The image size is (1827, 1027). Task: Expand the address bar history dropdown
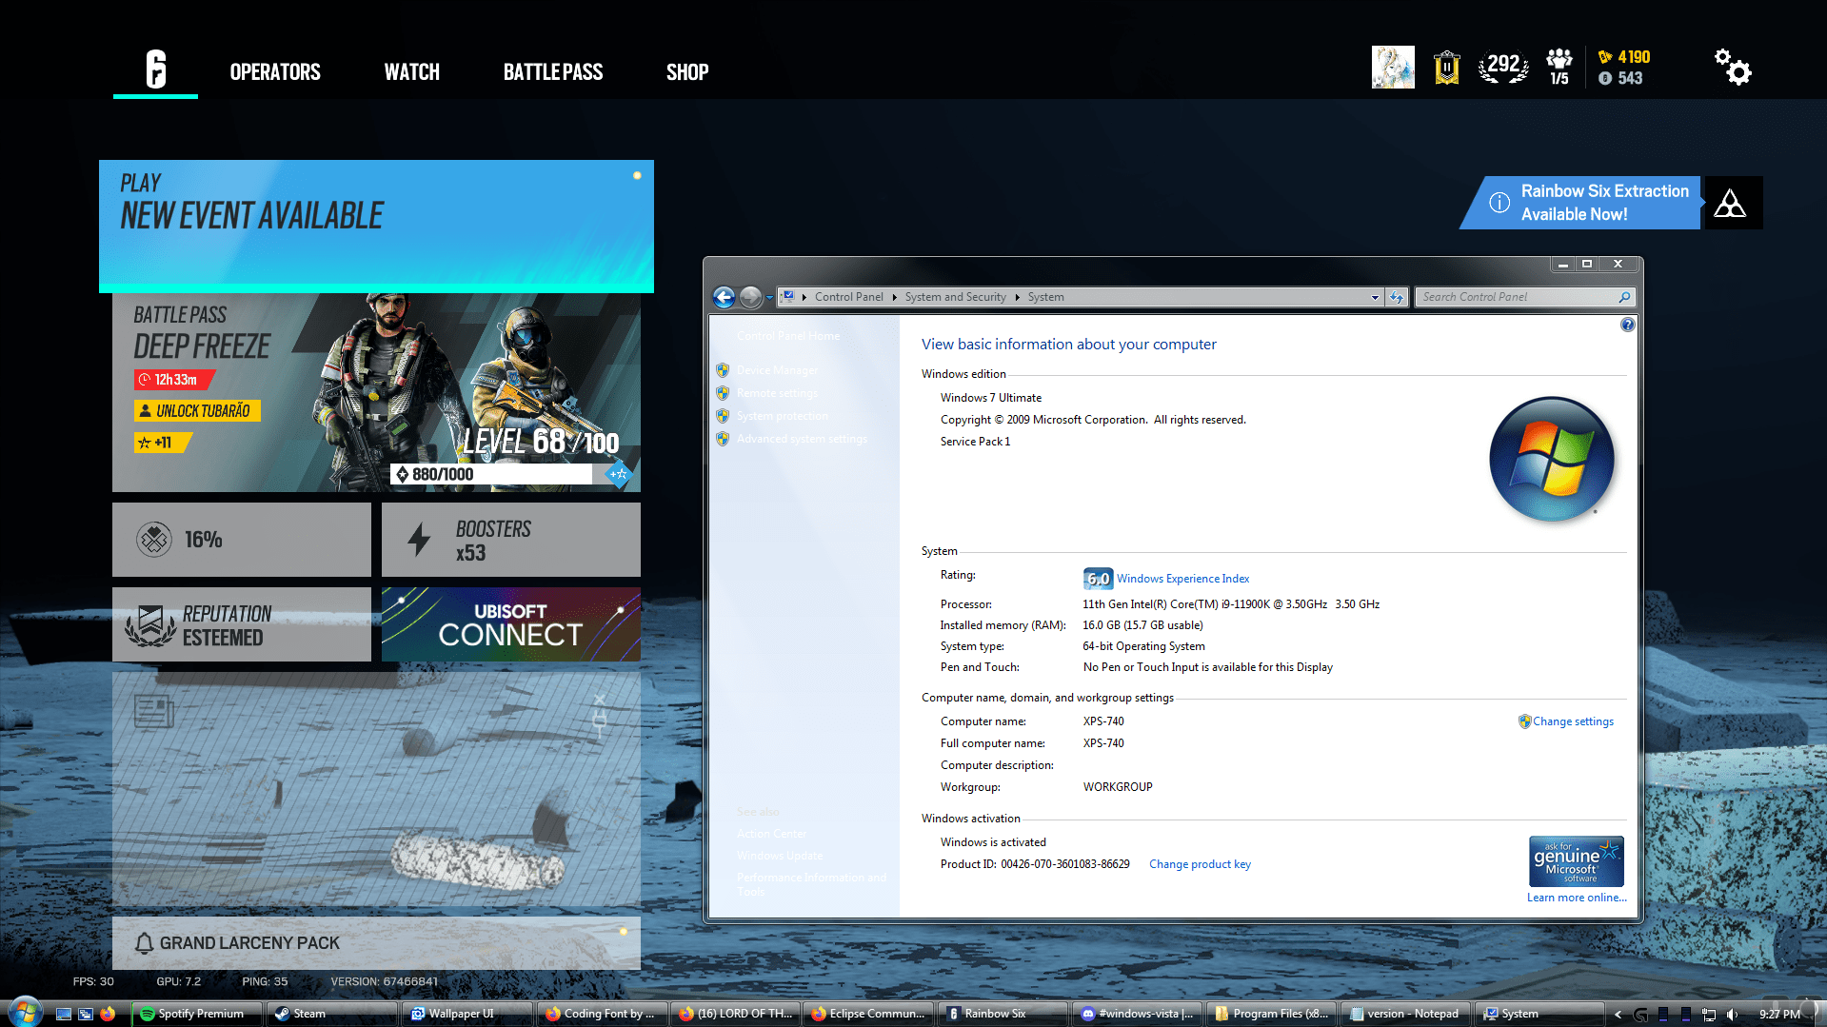pos(1374,298)
